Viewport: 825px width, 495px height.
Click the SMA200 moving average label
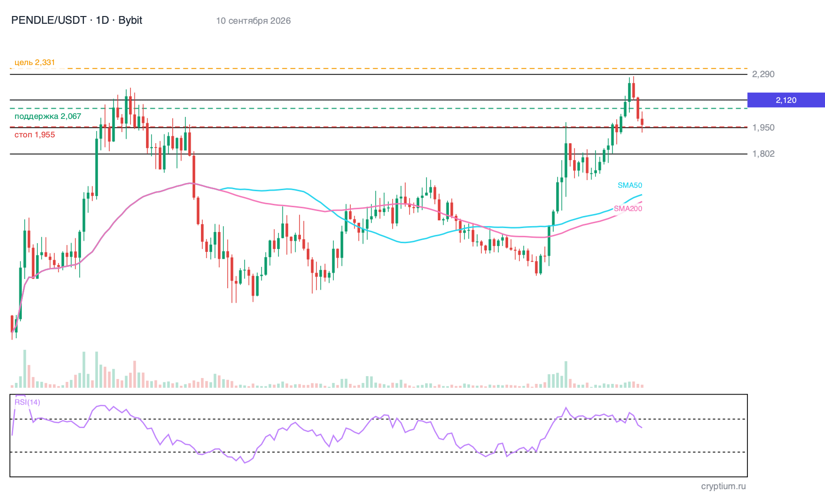coord(628,209)
